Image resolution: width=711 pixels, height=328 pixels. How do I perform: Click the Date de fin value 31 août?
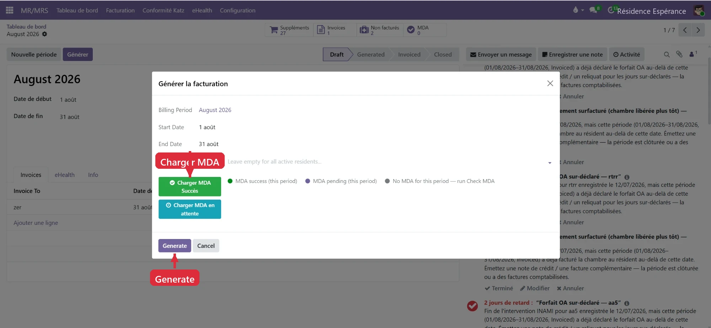69,117
